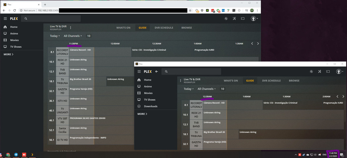This screenshot has height=158, width=347.
Task: Click search field in front Plex app
Action: tap(191, 72)
